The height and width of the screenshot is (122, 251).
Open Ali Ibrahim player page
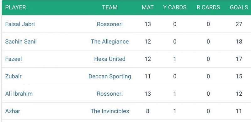pyautogui.click(x=19, y=94)
